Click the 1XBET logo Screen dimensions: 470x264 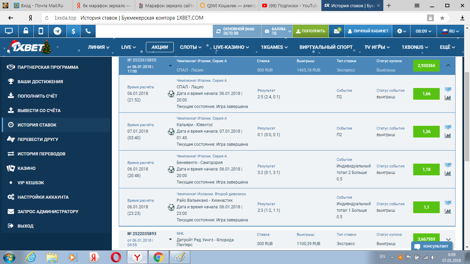point(29,47)
